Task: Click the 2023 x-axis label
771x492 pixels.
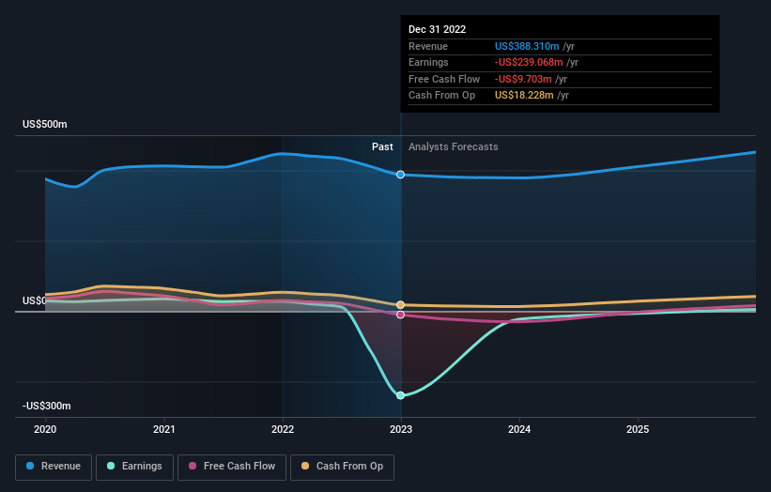Action: tap(401, 430)
